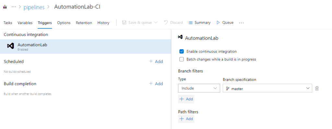
Task: Open the Retention tab
Action: pos(84,23)
